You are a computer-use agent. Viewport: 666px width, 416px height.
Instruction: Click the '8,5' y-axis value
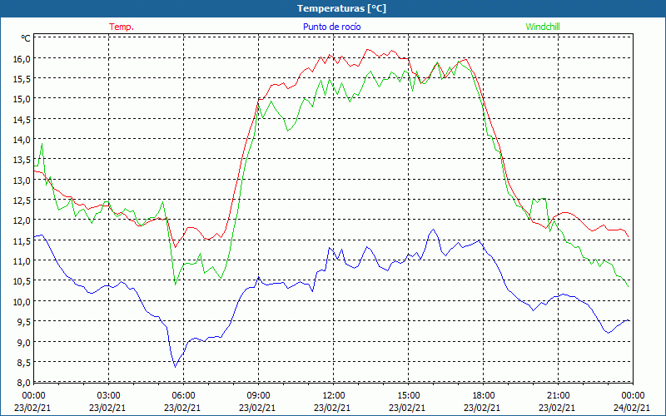24,363
